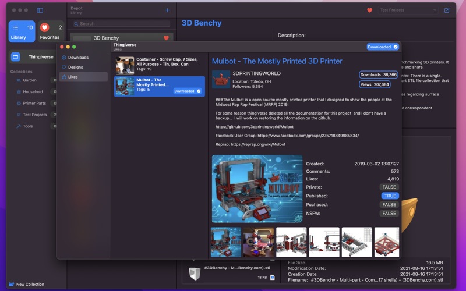Click Mulbot list item thumbnail

click(x=125, y=86)
